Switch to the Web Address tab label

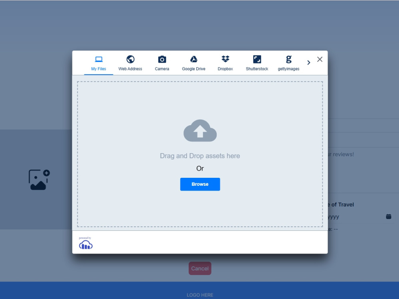tap(130, 69)
